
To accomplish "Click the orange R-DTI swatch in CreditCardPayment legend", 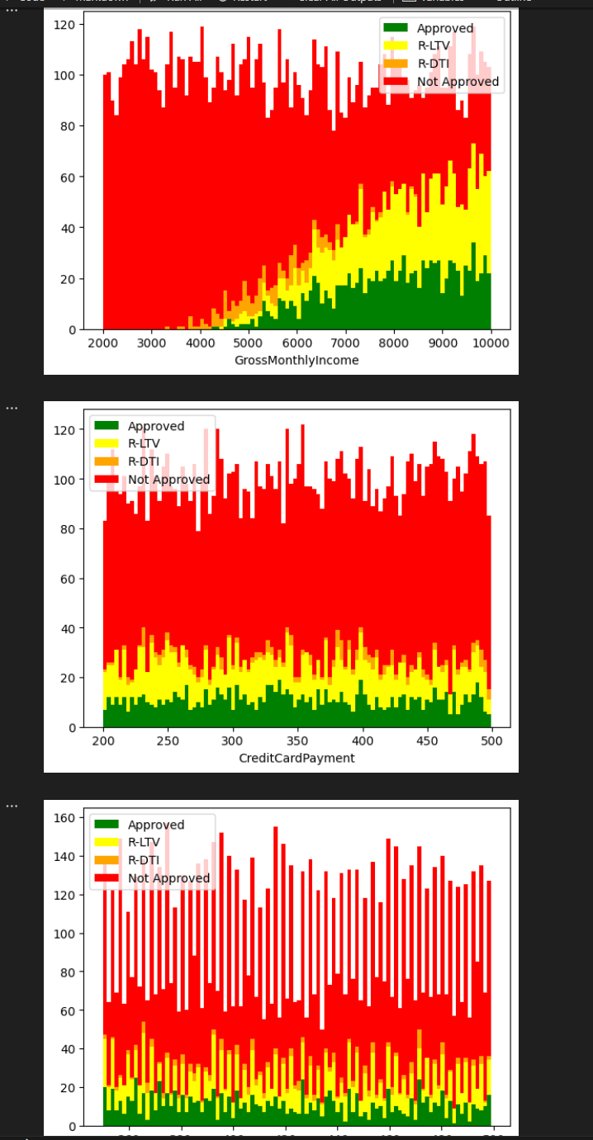I will tap(107, 461).
